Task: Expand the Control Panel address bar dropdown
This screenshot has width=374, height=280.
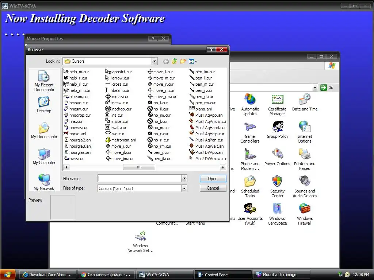Action: 315,87
